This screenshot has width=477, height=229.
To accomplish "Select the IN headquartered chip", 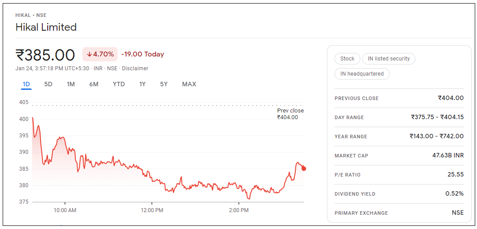I will click(x=362, y=74).
